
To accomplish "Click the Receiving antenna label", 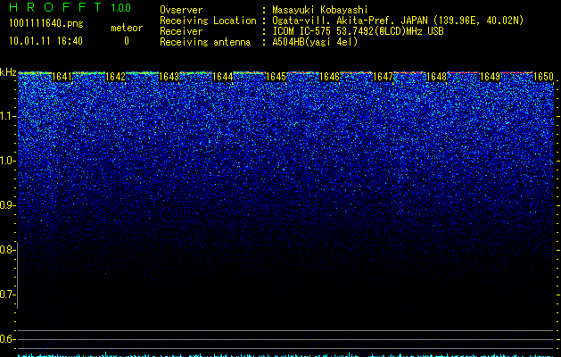I will point(205,42).
